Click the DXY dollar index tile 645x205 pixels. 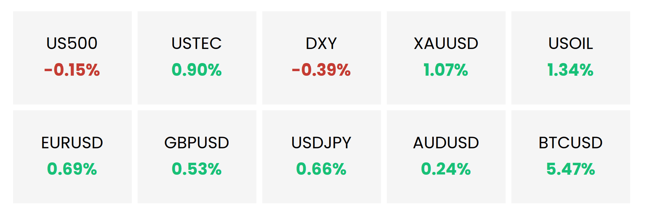click(x=321, y=58)
